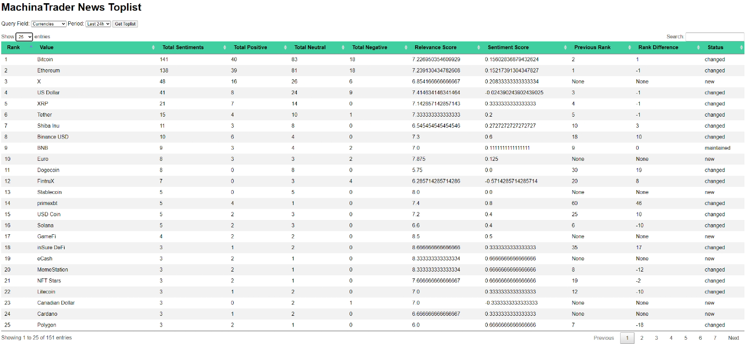Click FintruX's sentiment score -0.5714285714285714
Image resolution: width=746 pixels, height=344 pixels.
511,182
